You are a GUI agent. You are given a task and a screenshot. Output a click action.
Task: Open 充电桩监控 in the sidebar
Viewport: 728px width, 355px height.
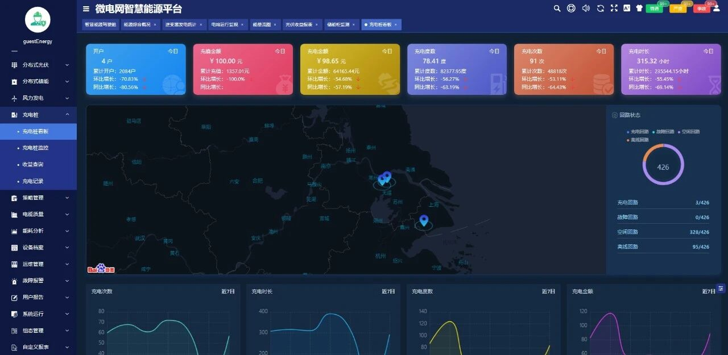35,148
